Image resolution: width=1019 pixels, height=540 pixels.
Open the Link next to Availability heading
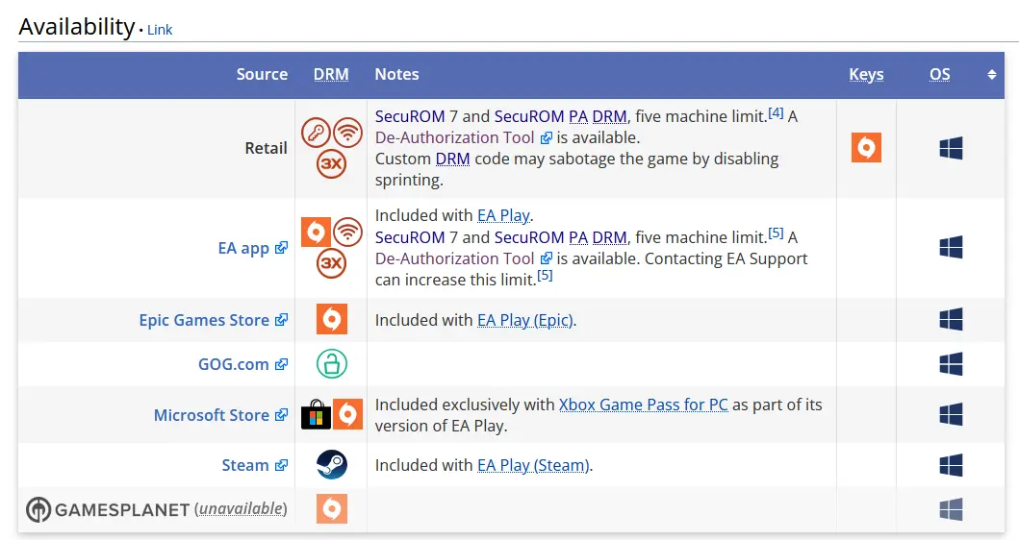tap(160, 30)
